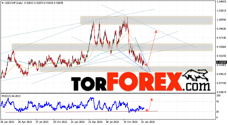The image size is (228, 125).
Task: Select the 21 Jan 2022 date label
Action: (78, 122)
